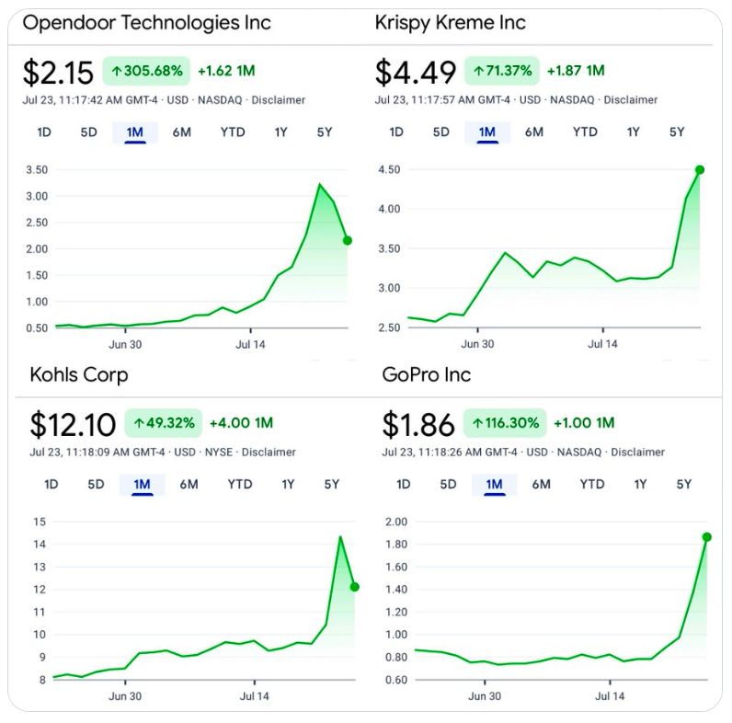
Task: Select 5Y tab on GoPro chart
Action: pyautogui.click(x=683, y=485)
